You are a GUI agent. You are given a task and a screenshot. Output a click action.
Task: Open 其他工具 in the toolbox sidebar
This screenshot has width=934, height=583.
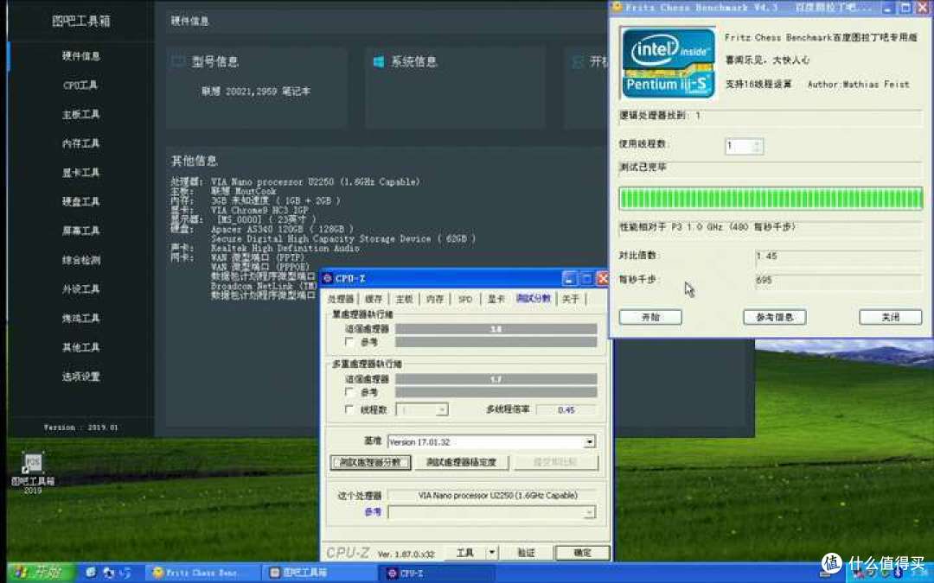coord(81,347)
